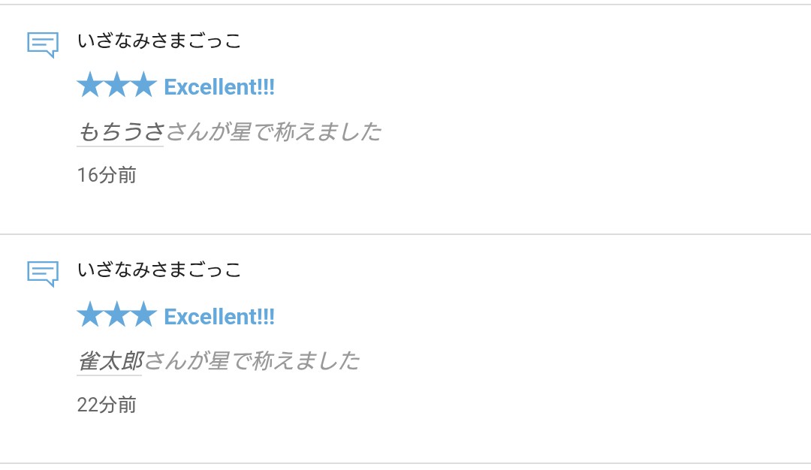The height and width of the screenshot is (470, 811).
Task: Open the いざなみさまごっこ title above もちうさ's rating
Action: (x=159, y=41)
